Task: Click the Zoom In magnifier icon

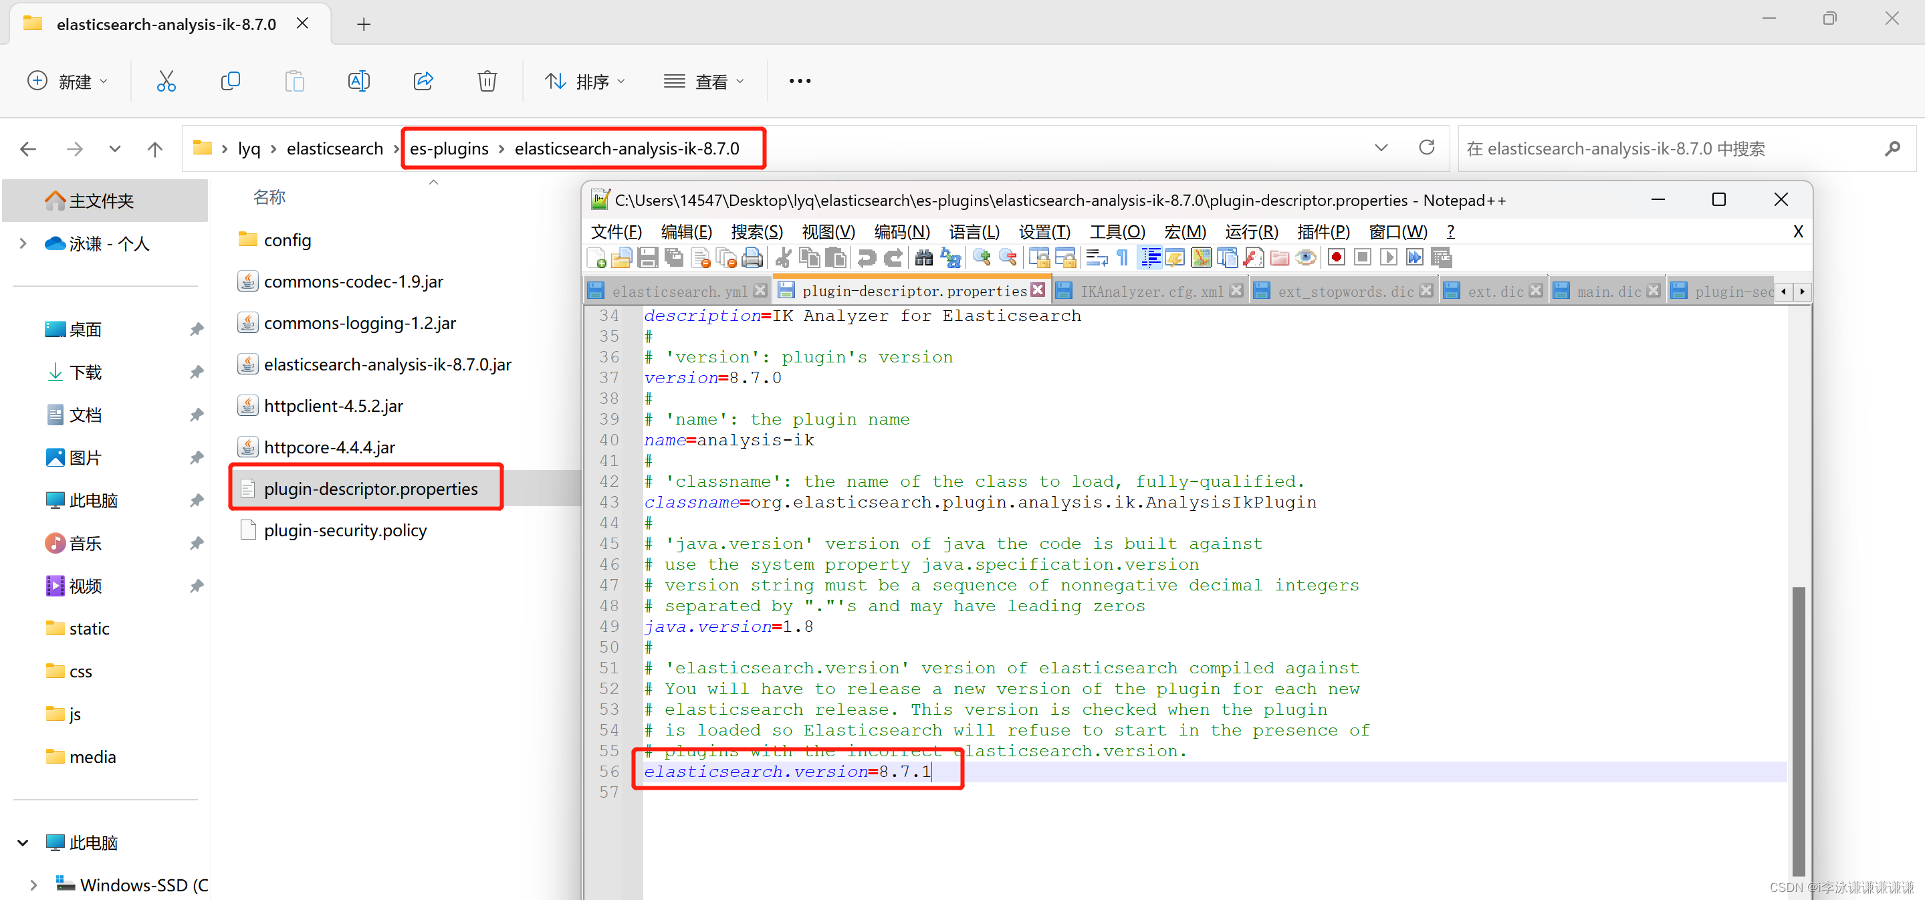Action: 981,258
